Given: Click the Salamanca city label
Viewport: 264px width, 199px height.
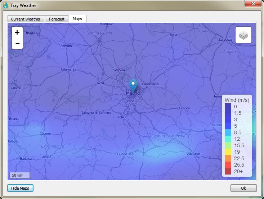Looking at the screenshot, I should point(68,69).
